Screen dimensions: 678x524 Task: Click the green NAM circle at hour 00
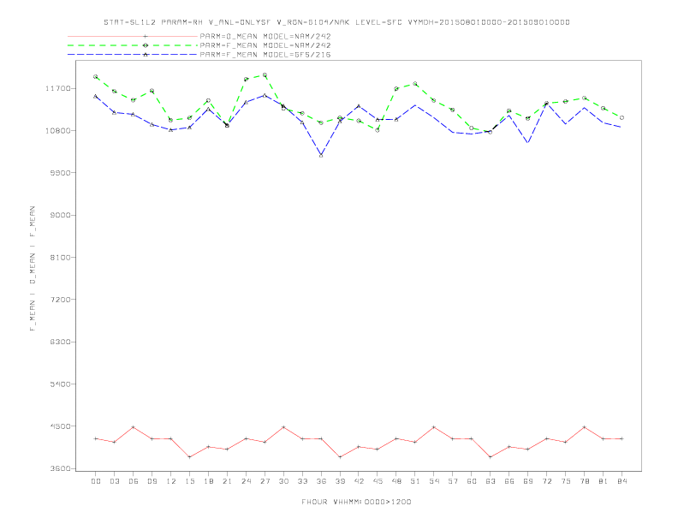[96, 76]
